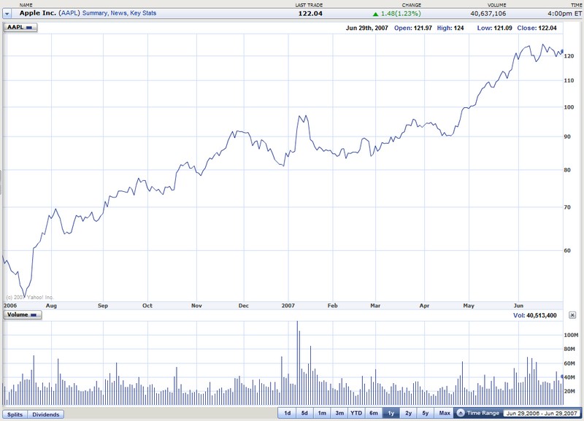This screenshot has height=421, width=584.
Task: Toggle the Dividends button
Action: [45, 414]
